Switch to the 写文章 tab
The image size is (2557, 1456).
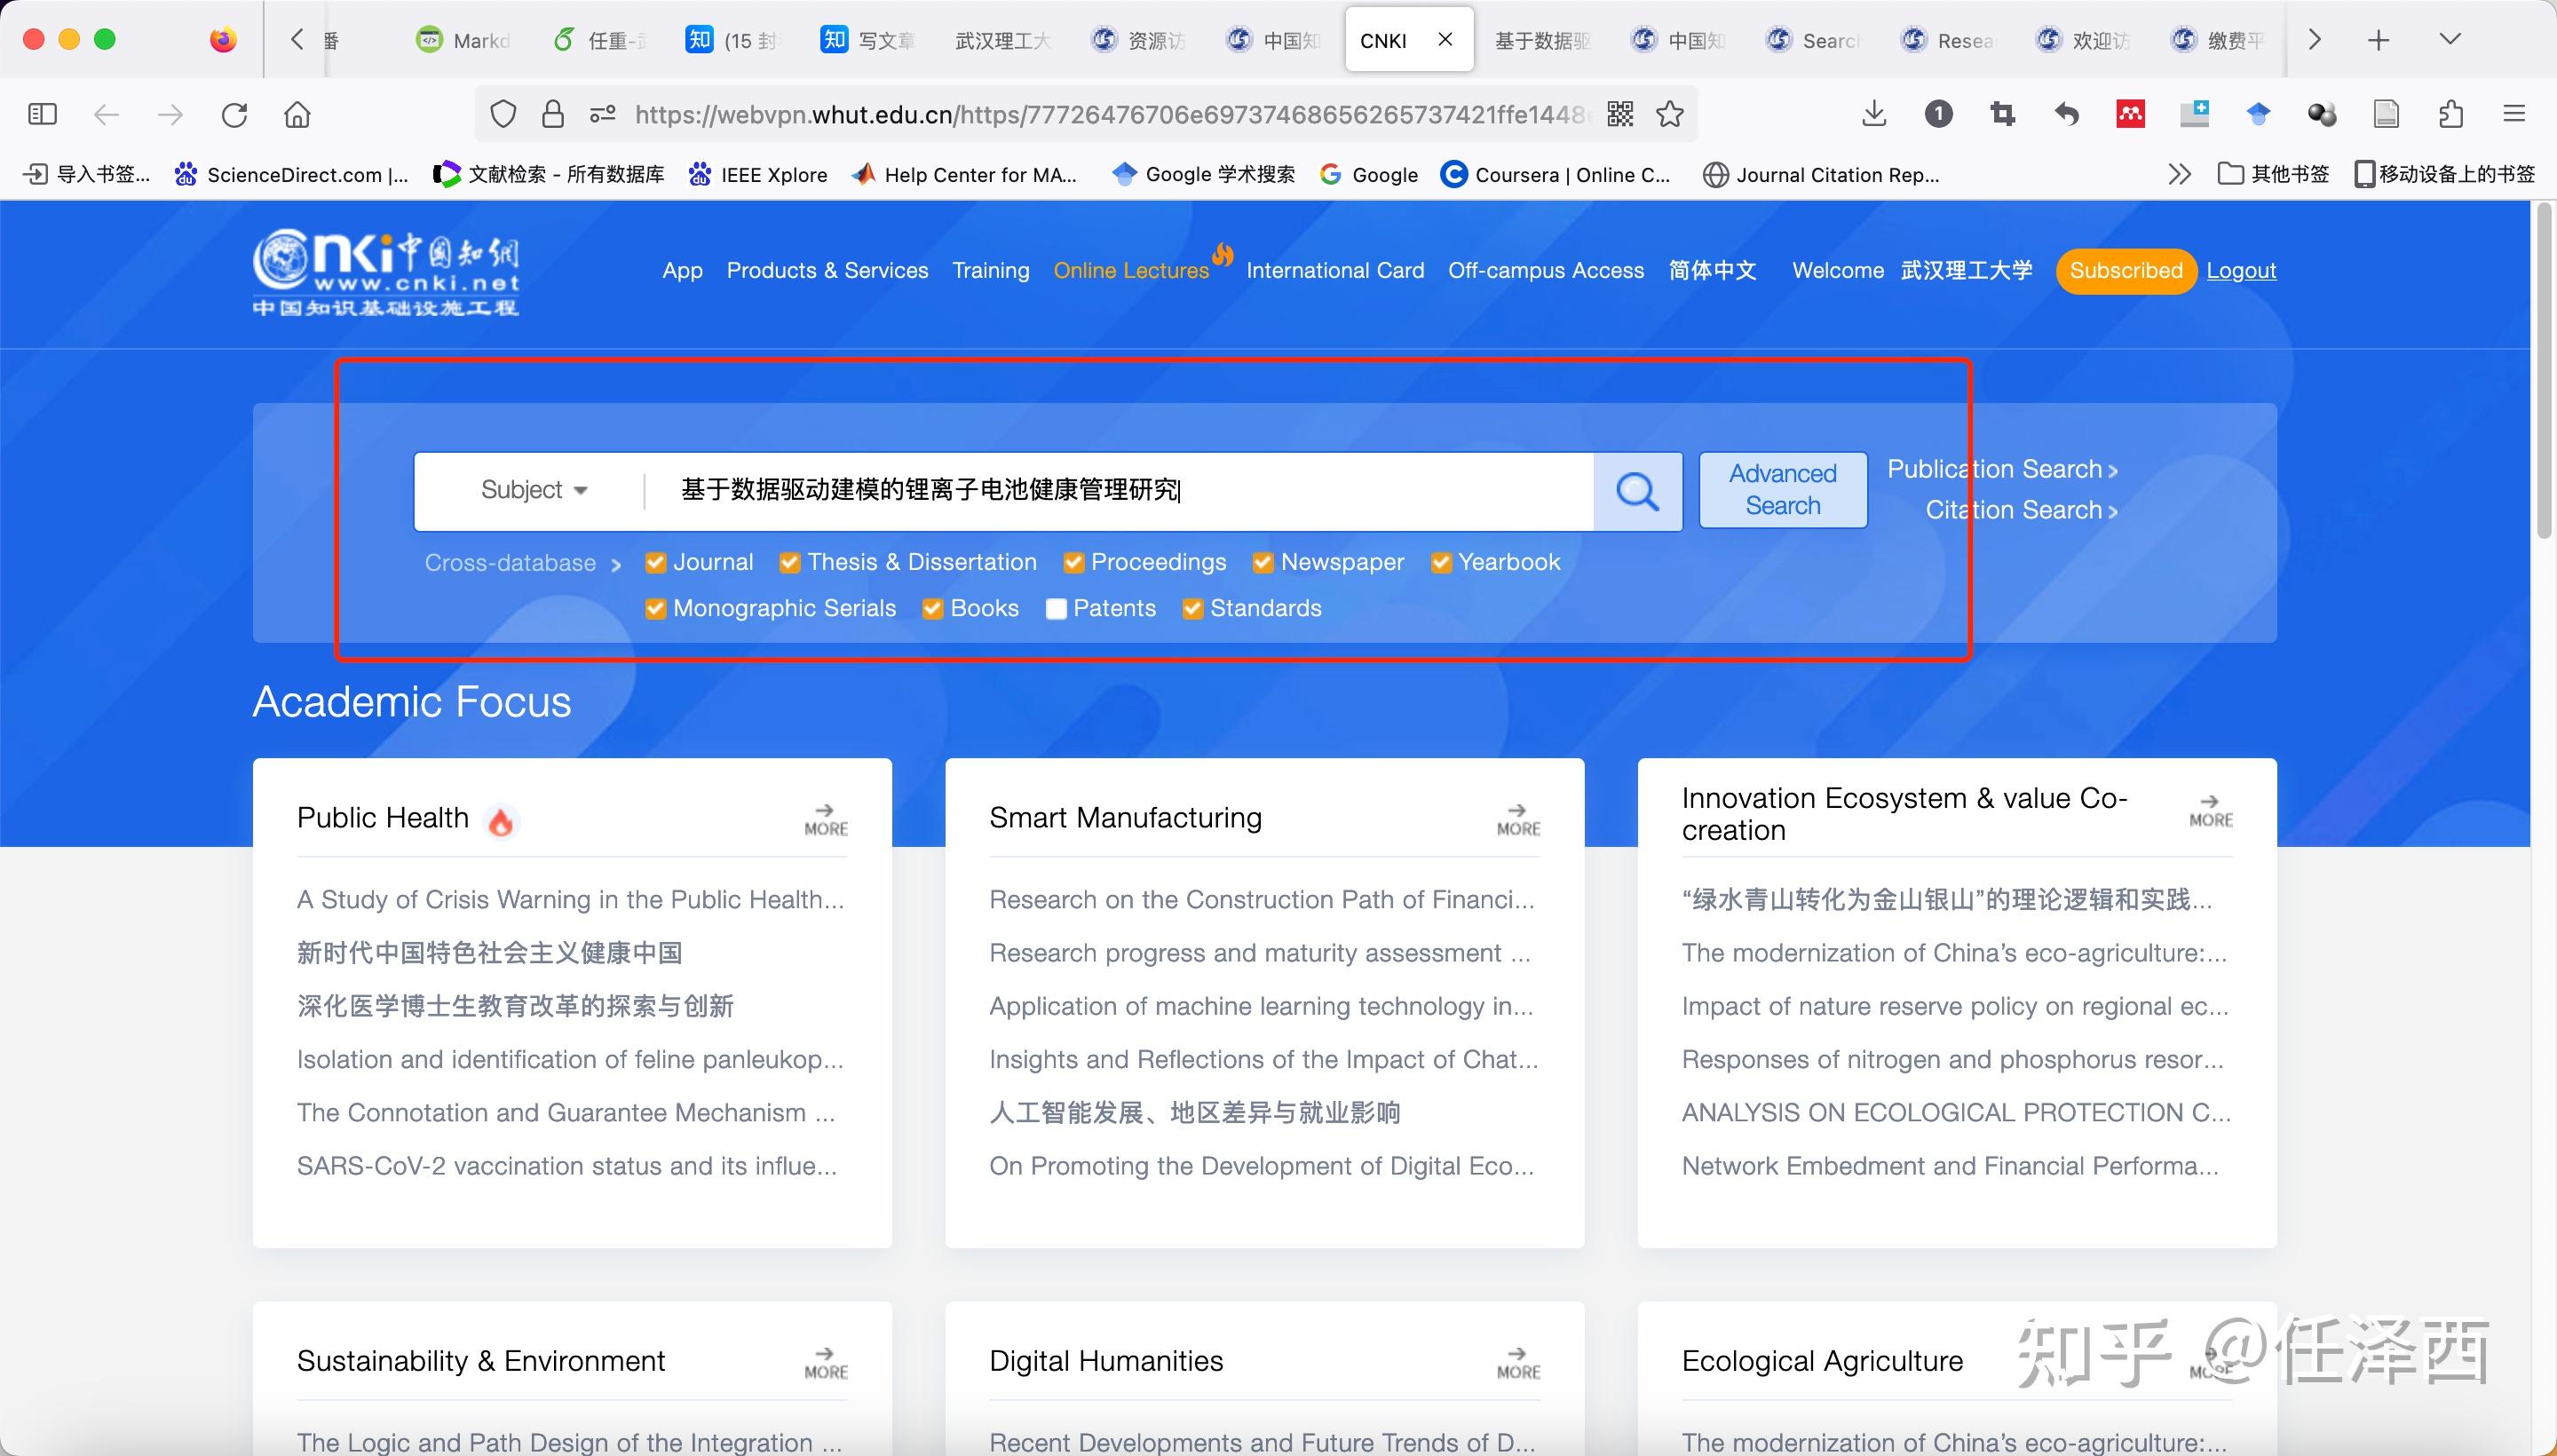click(x=868, y=40)
